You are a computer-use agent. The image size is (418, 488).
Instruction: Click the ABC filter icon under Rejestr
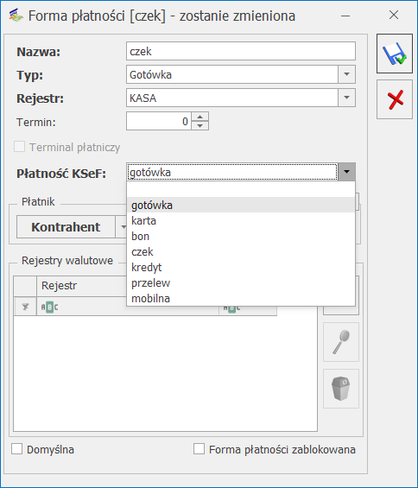point(49,307)
